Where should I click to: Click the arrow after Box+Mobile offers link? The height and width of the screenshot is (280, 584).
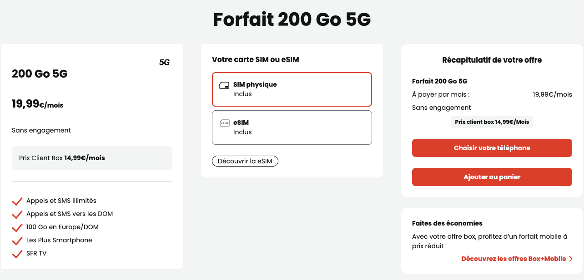571,259
